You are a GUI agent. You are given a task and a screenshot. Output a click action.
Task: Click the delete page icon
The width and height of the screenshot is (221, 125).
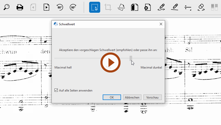pos(148,7)
